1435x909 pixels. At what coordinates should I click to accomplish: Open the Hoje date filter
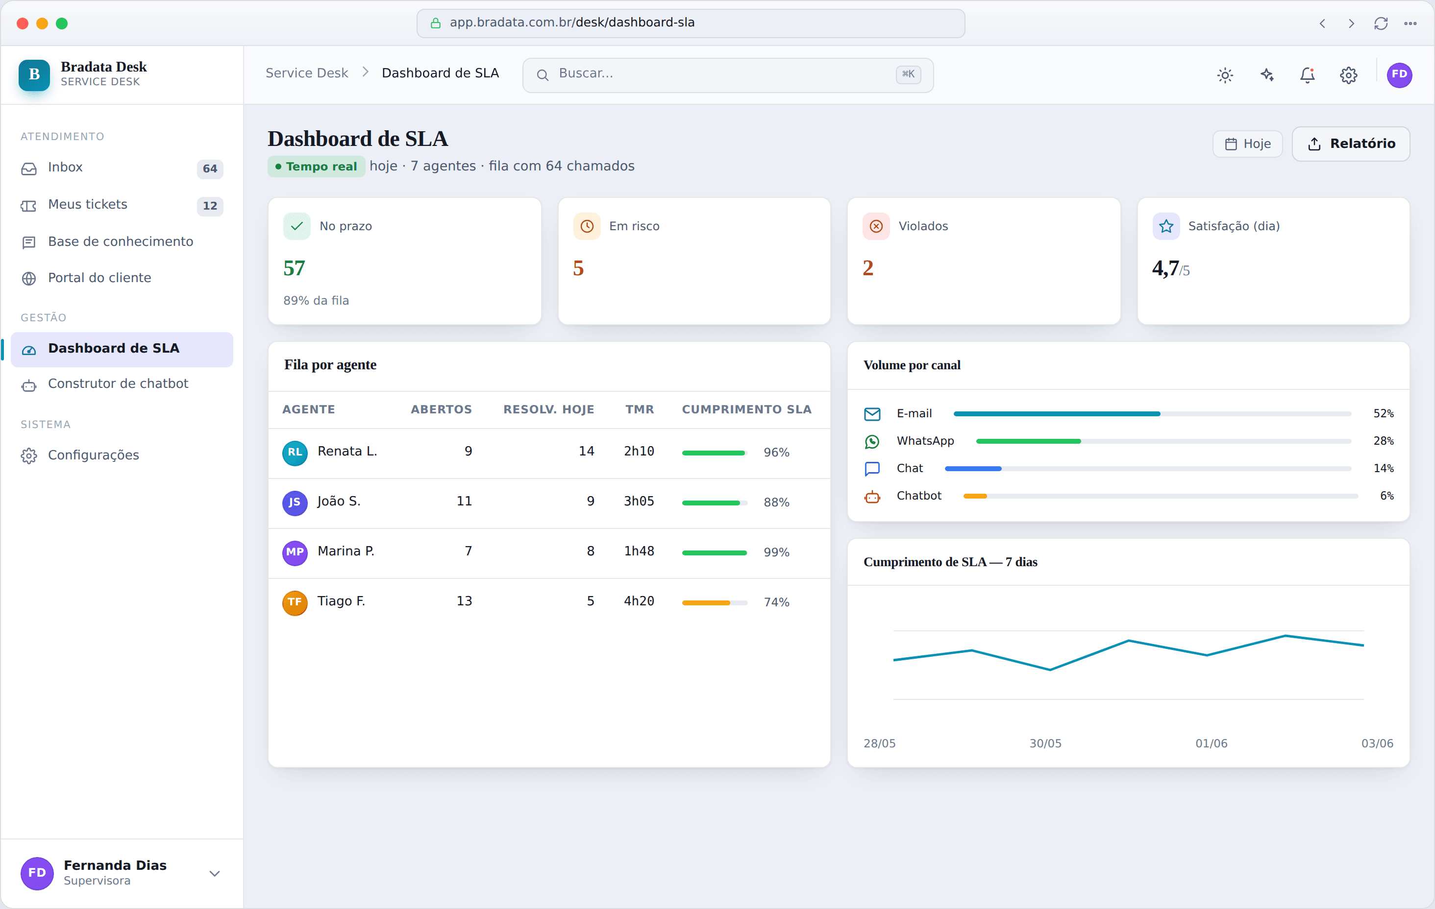click(x=1247, y=144)
